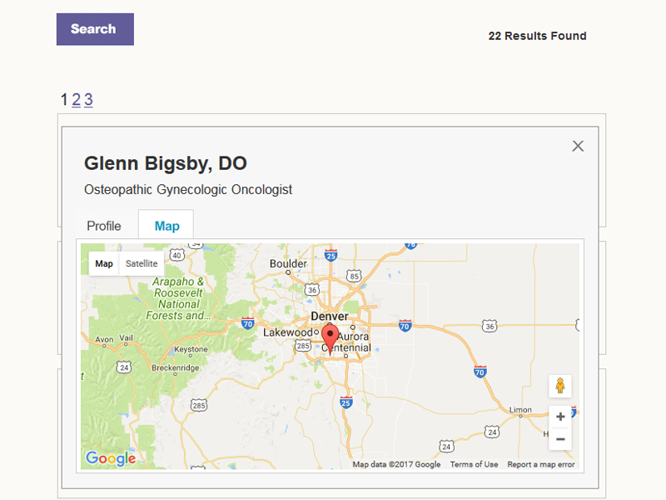Click the I-70 highway shield near Limon

point(480,372)
